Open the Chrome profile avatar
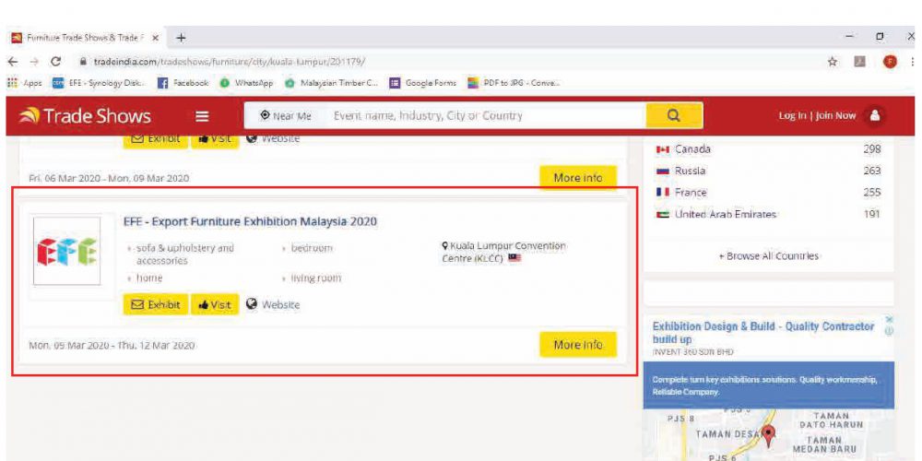This screenshot has width=922, height=461. [x=889, y=62]
